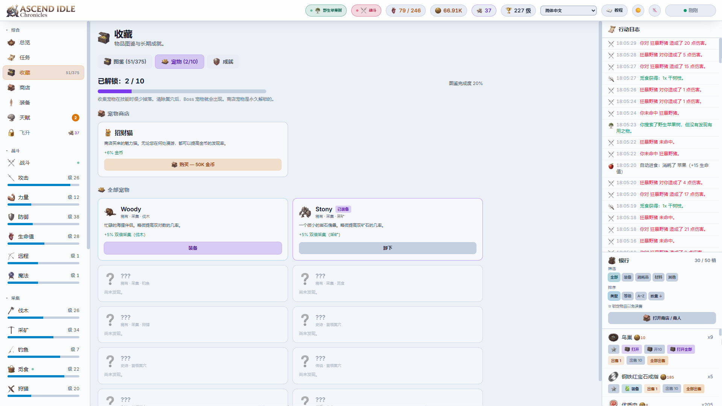
Task: Click the 66.91K gold coin counter
Action: pyautogui.click(x=449, y=11)
